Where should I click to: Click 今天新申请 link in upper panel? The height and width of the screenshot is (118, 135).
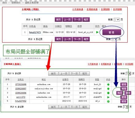[x=77, y=9]
